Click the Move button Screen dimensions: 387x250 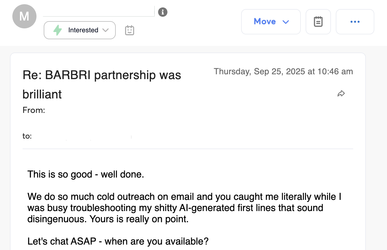(270, 21)
